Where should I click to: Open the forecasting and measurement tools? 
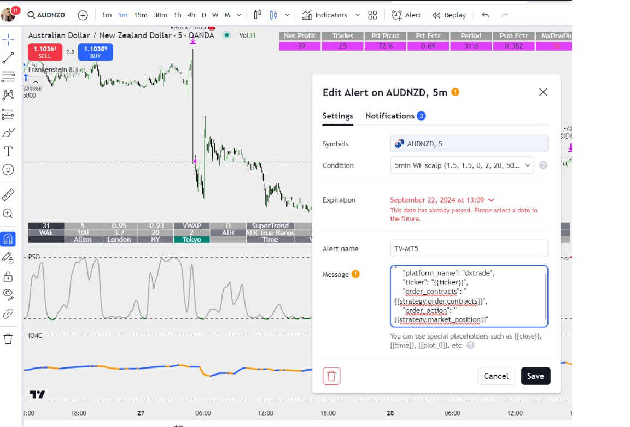[8, 114]
